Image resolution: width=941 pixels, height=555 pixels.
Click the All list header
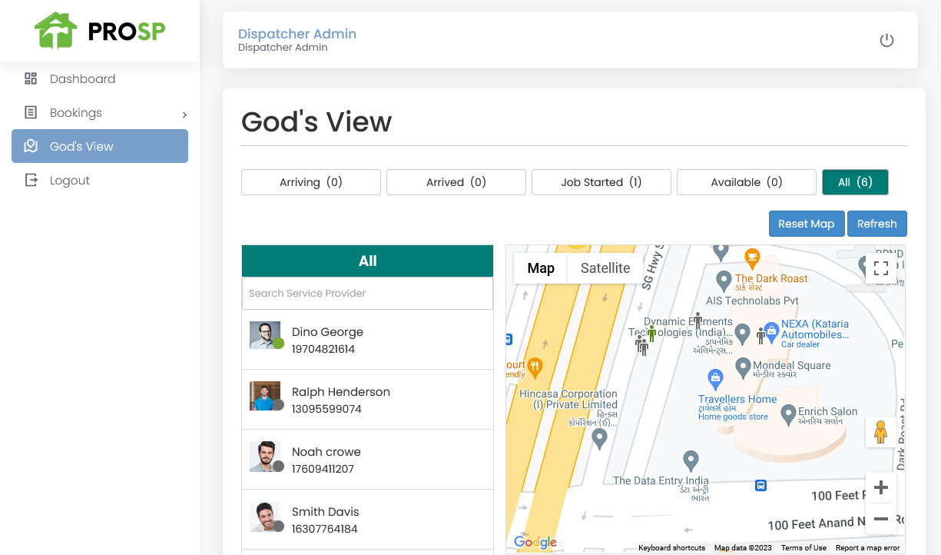367,261
